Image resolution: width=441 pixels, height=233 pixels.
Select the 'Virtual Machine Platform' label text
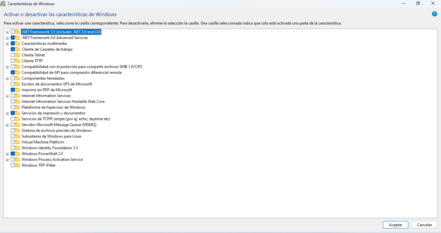43,142
